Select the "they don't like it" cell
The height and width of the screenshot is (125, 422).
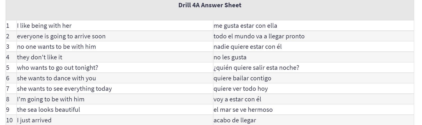click(40, 57)
